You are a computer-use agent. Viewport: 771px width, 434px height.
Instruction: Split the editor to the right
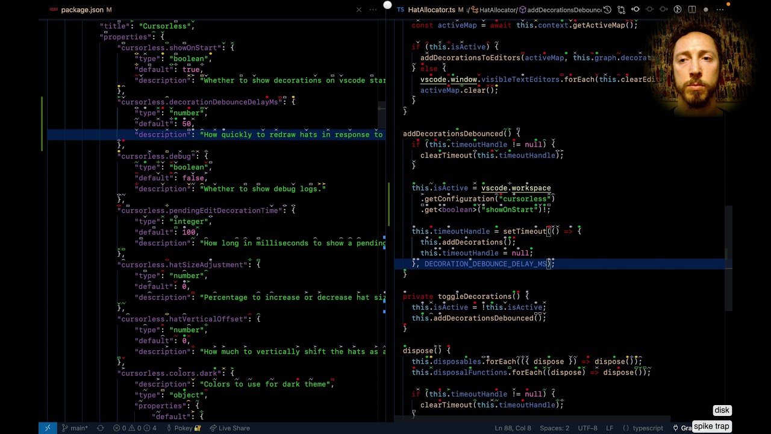pyautogui.click(x=691, y=10)
